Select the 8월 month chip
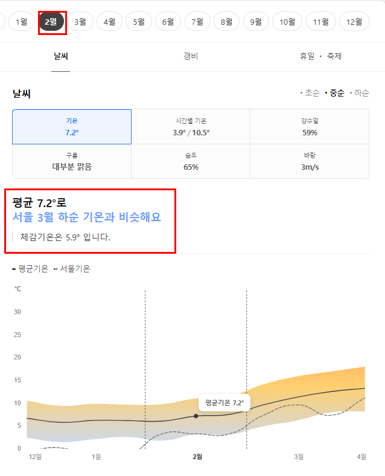 226,22
